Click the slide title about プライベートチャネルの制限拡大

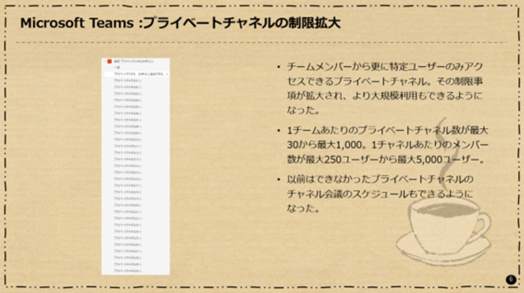click(180, 23)
